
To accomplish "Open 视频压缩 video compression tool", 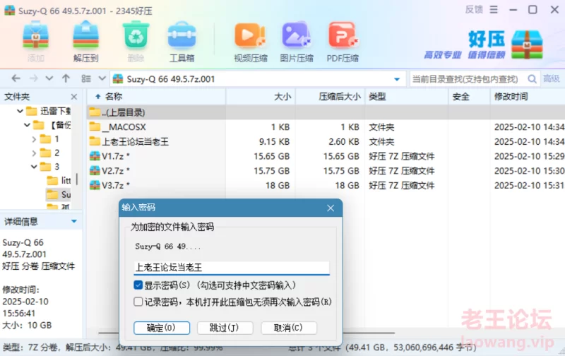I will click(x=251, y=35).
